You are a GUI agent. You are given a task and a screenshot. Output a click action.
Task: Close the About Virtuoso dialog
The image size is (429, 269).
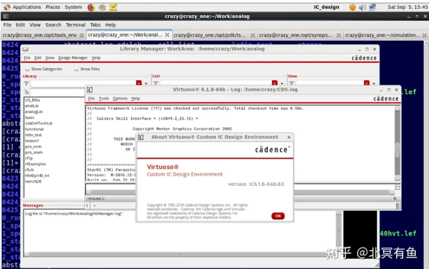tap(289, 137)
